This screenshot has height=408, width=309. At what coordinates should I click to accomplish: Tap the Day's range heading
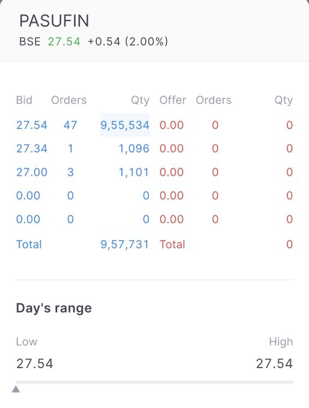[54, 308]
